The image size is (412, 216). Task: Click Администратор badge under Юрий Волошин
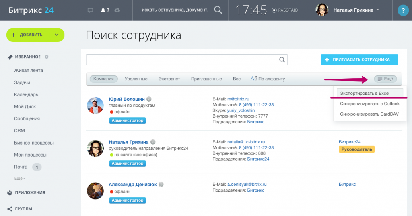pyautogui.click(x=128, y=120)
